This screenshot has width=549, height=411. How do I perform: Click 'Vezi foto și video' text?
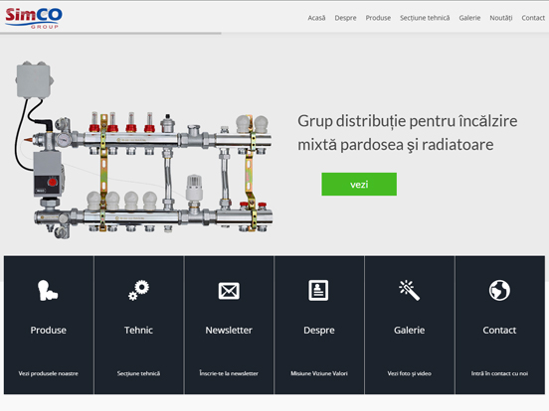coord(410,373)
